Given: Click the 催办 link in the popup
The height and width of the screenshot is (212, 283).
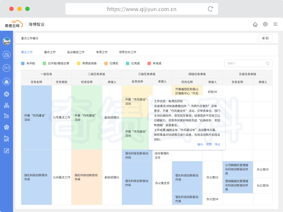Looking at the screenshot, I should tap(200, 144).
